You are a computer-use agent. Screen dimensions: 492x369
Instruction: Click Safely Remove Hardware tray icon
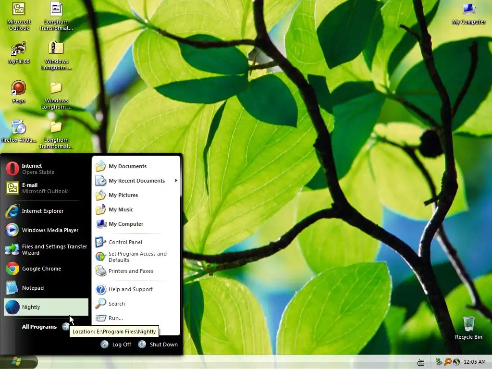[439, 362]
